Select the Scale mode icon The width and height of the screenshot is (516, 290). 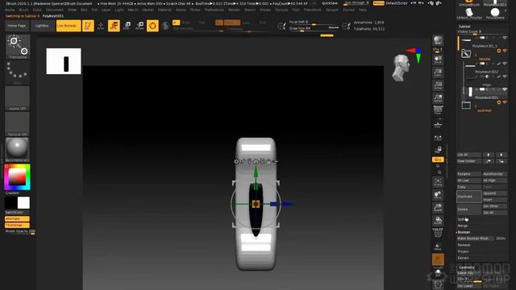coord(127,26)
